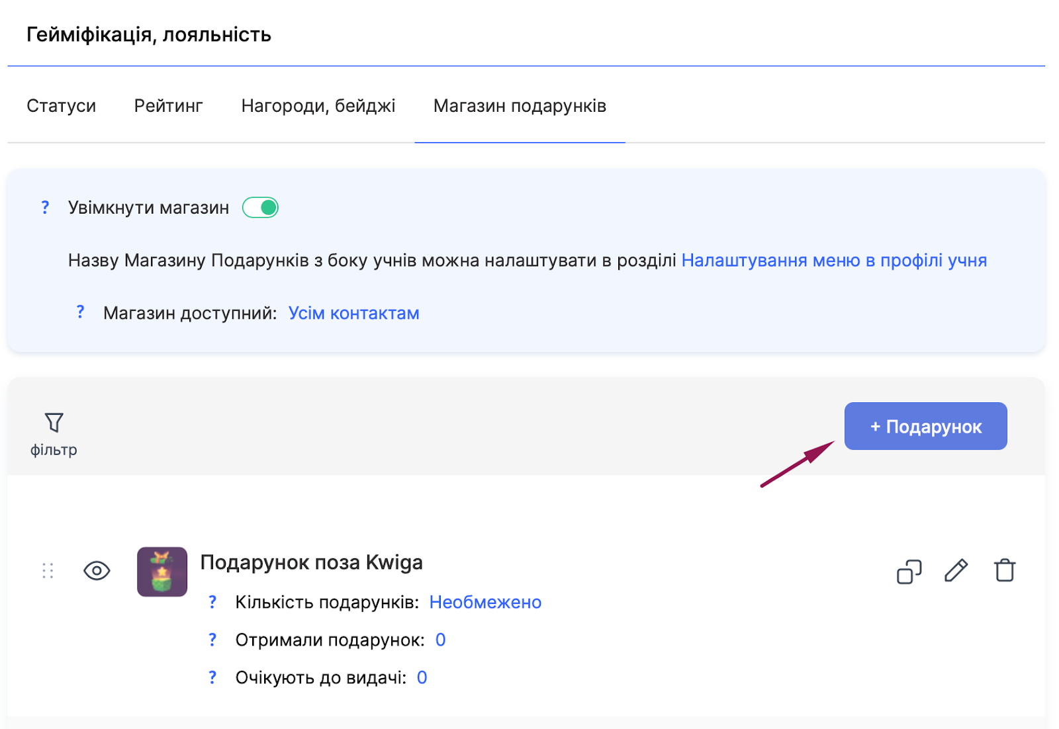Duplicate the gift with copy icon
The width and height of the screenshot is (1059, 729).
tap(909, 572)
